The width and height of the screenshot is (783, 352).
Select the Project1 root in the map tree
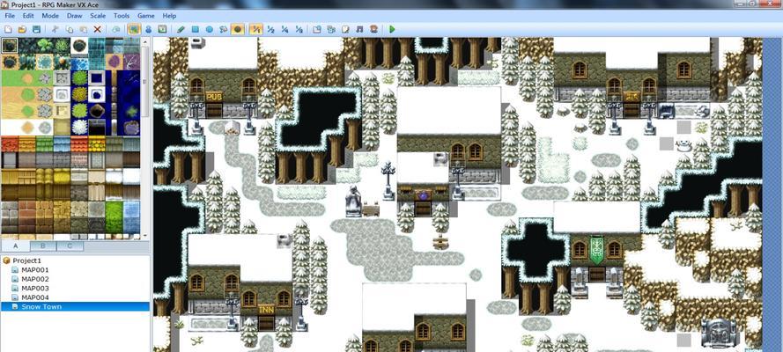tap(26, 260)
